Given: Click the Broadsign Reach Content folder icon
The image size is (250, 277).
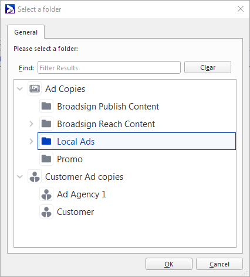Looking at the screenshot, I should [46, 124].
